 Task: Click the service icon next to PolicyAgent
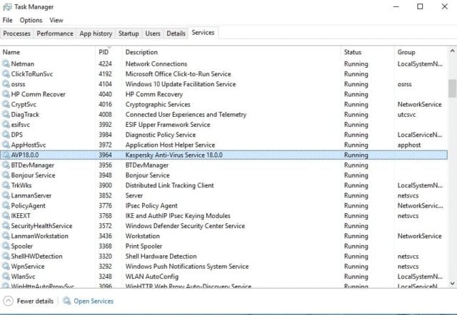6,205
